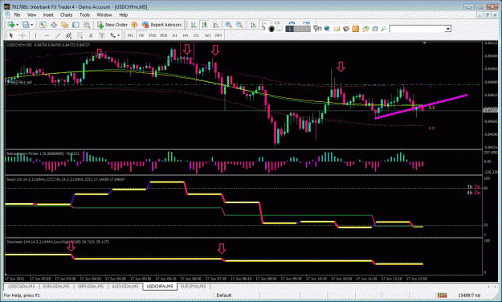Click the New Chart icon
This screenshot has height=302, width=502.
point(11,25)
